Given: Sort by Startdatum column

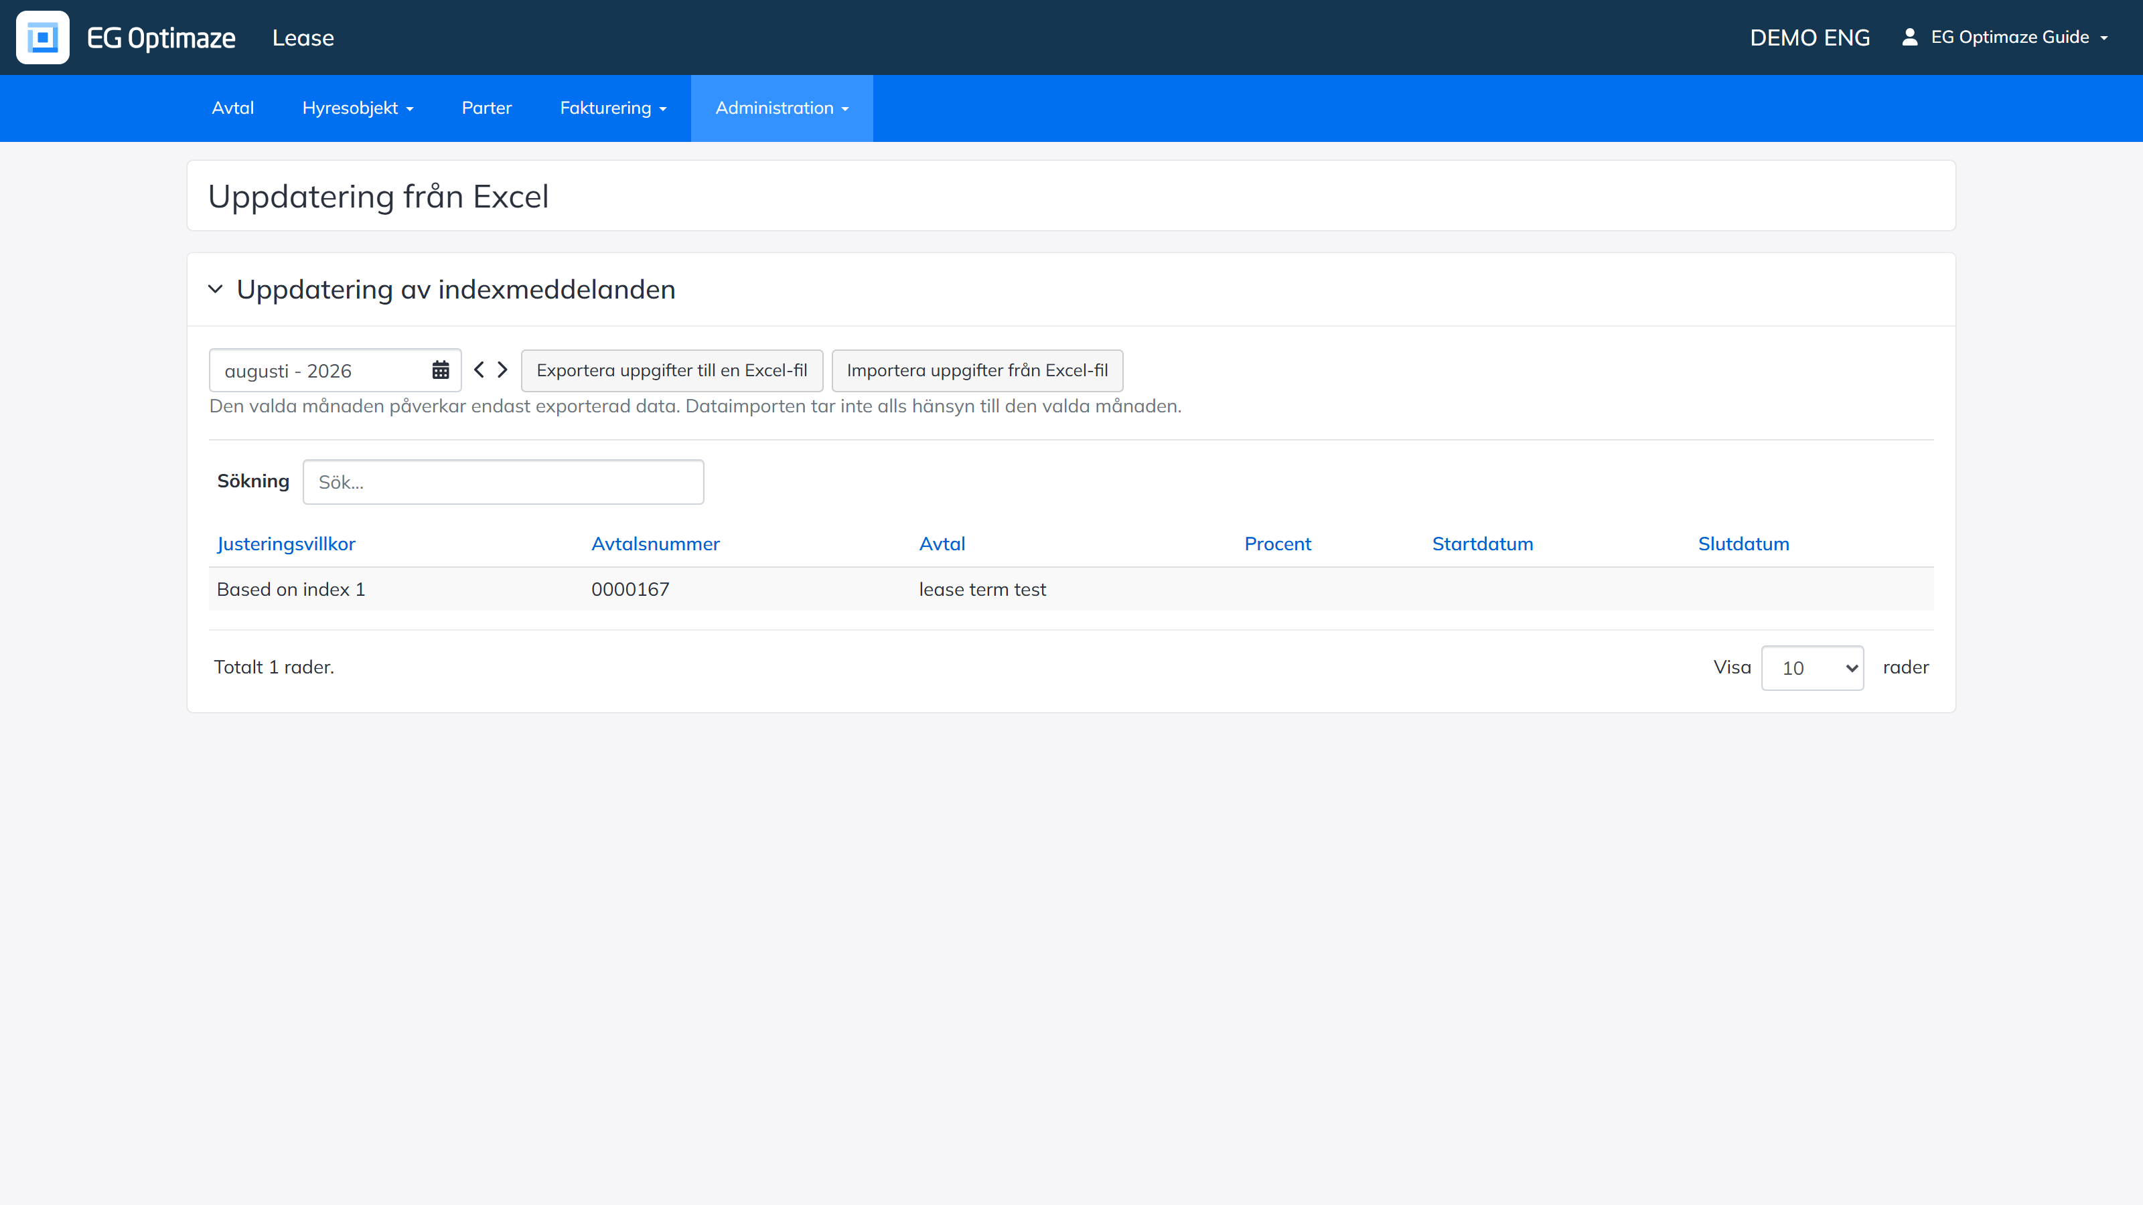Looking at the screenshot, I should 1483,544.
